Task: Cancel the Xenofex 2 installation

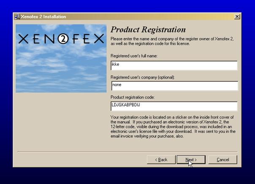Action: (222, 160)
